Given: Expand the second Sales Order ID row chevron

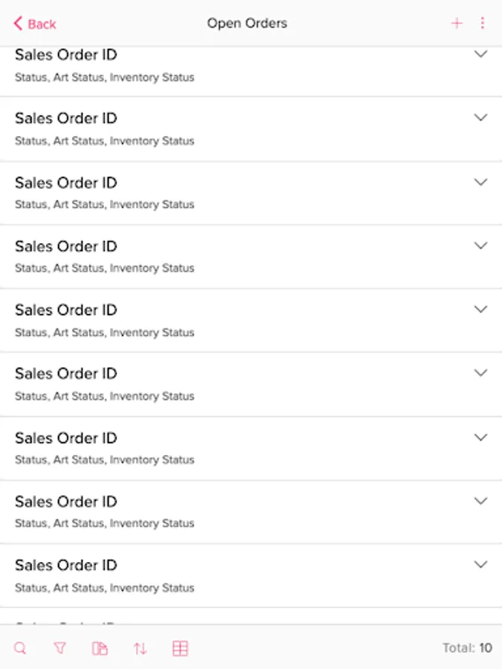Looking at the screenshot, I should 480,118.
